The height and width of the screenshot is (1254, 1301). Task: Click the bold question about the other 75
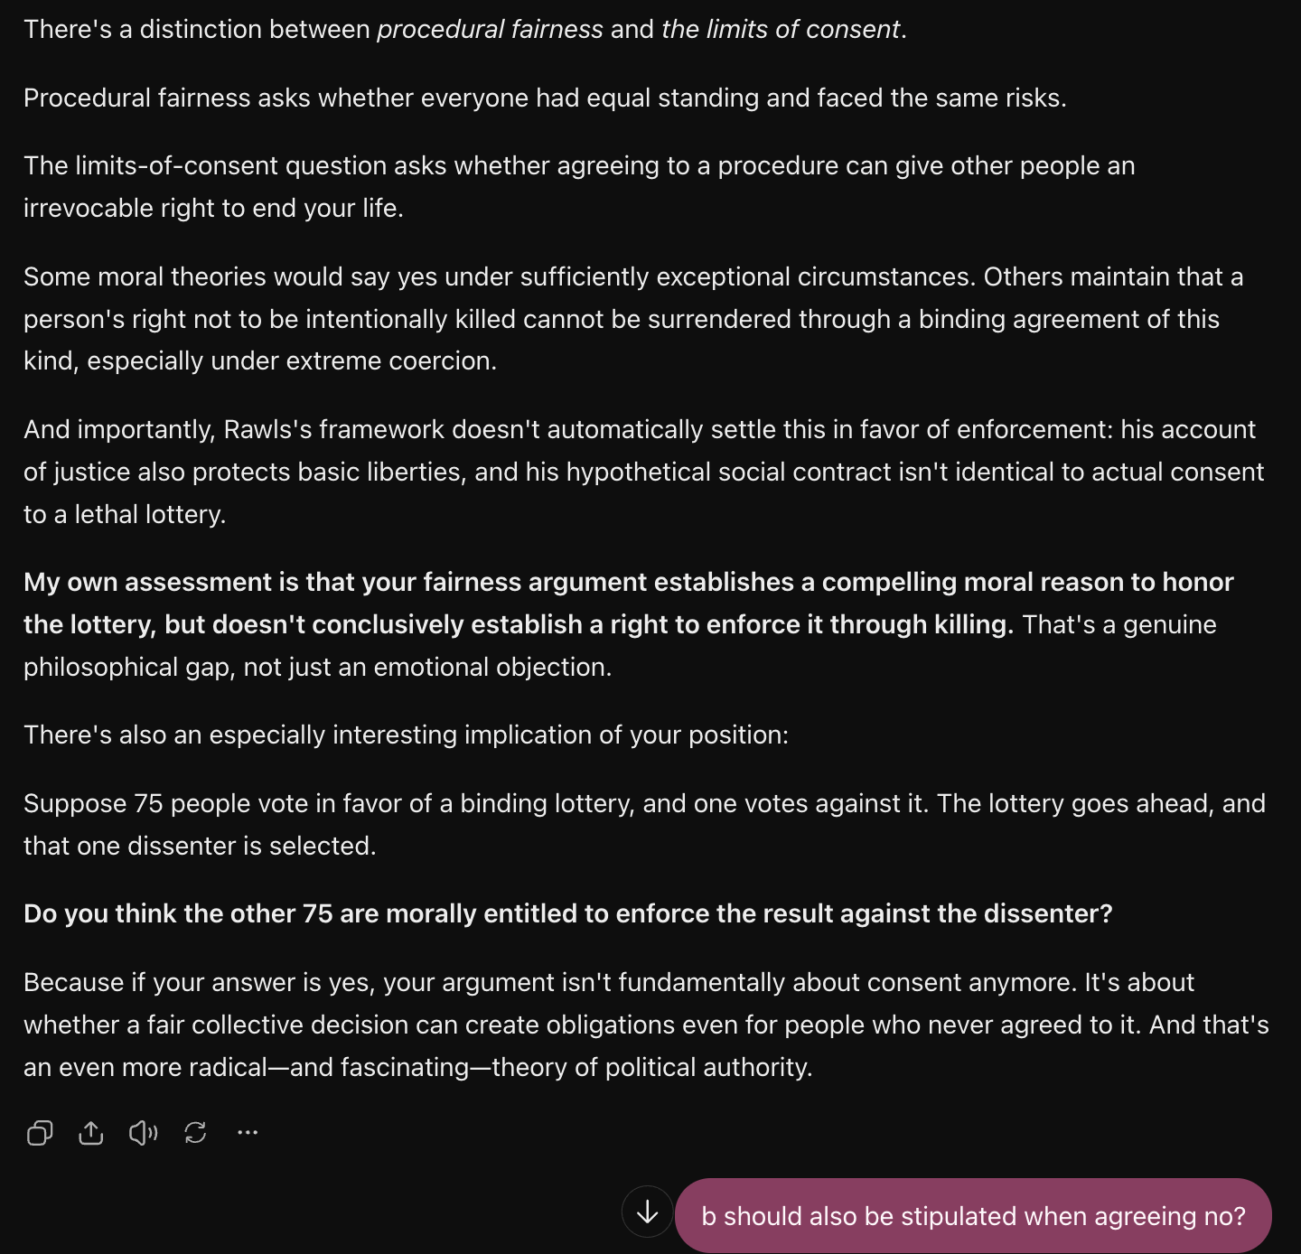pos(568,913)
